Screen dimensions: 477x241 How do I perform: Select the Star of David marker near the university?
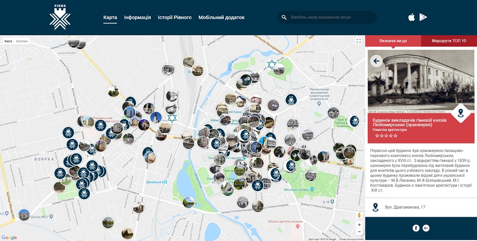point(272,64)
